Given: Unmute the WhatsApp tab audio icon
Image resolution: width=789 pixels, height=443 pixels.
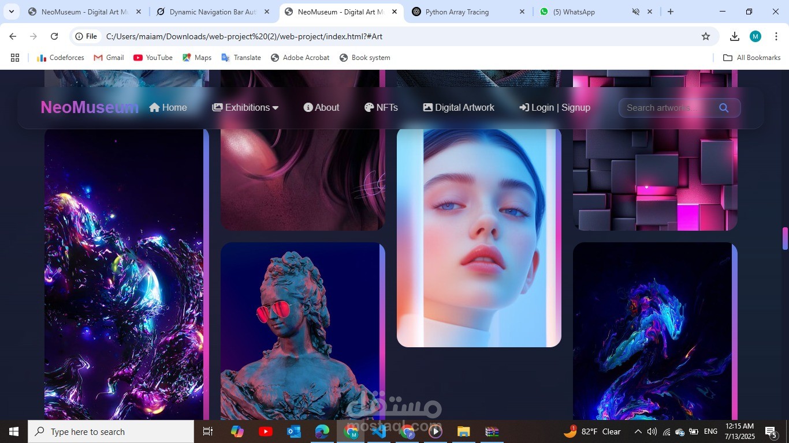Looking at the screenshot, I should pyautogui.click(x=635, y=12).
